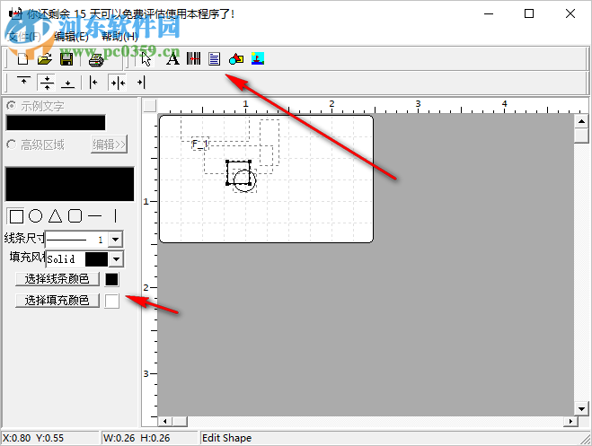The height and width of the screenshot is (446, 592).
Task: Center objects horizontally icon
Action: tap(118, 83)
